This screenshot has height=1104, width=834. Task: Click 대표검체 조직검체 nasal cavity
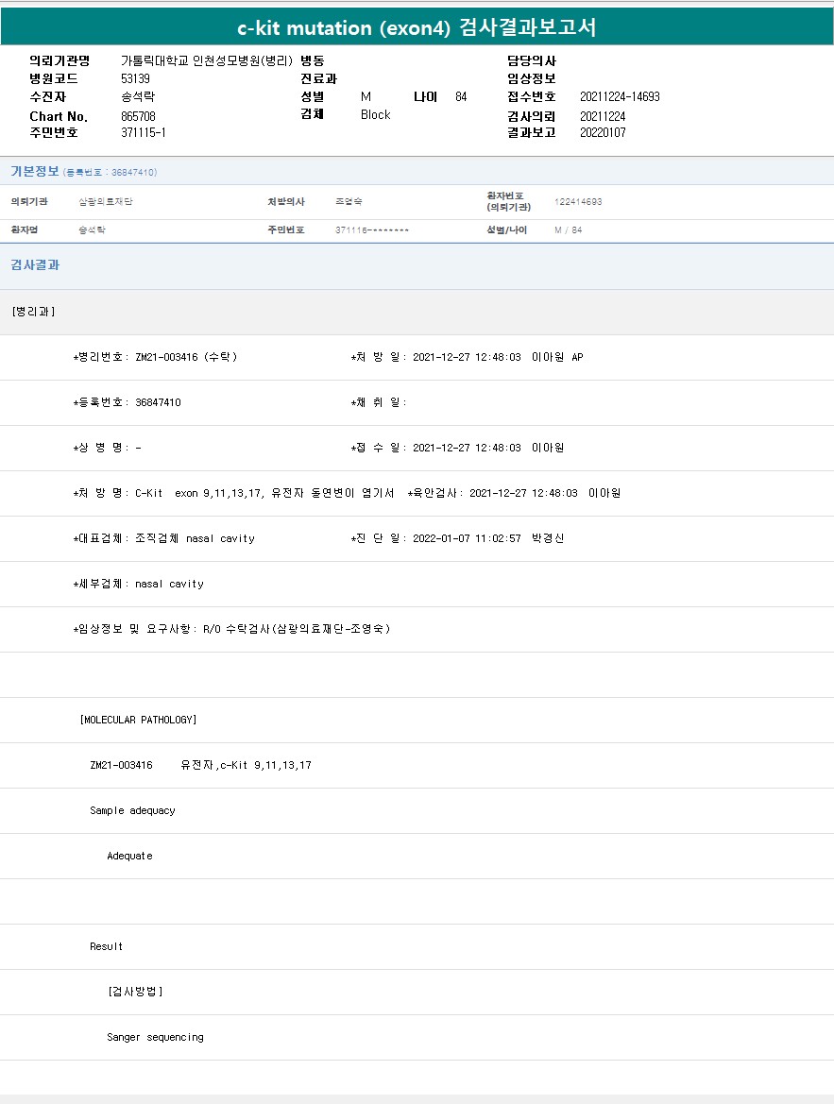pyautogui.click(x=164, y=538)
